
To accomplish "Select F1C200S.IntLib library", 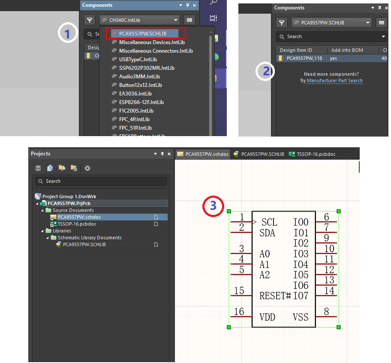I will (x=136, y=111).
